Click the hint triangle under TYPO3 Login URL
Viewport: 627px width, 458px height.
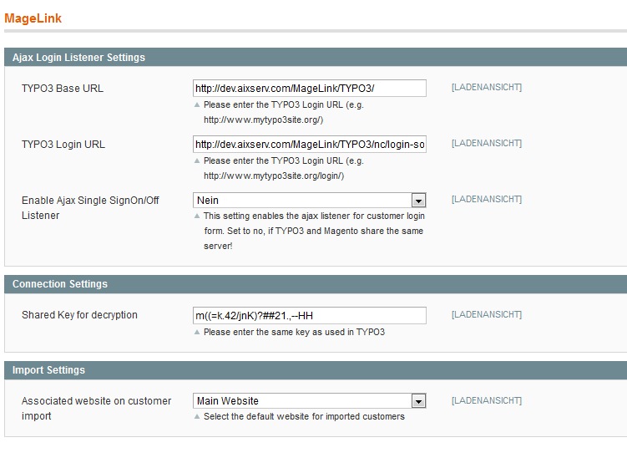pos(197,161)
